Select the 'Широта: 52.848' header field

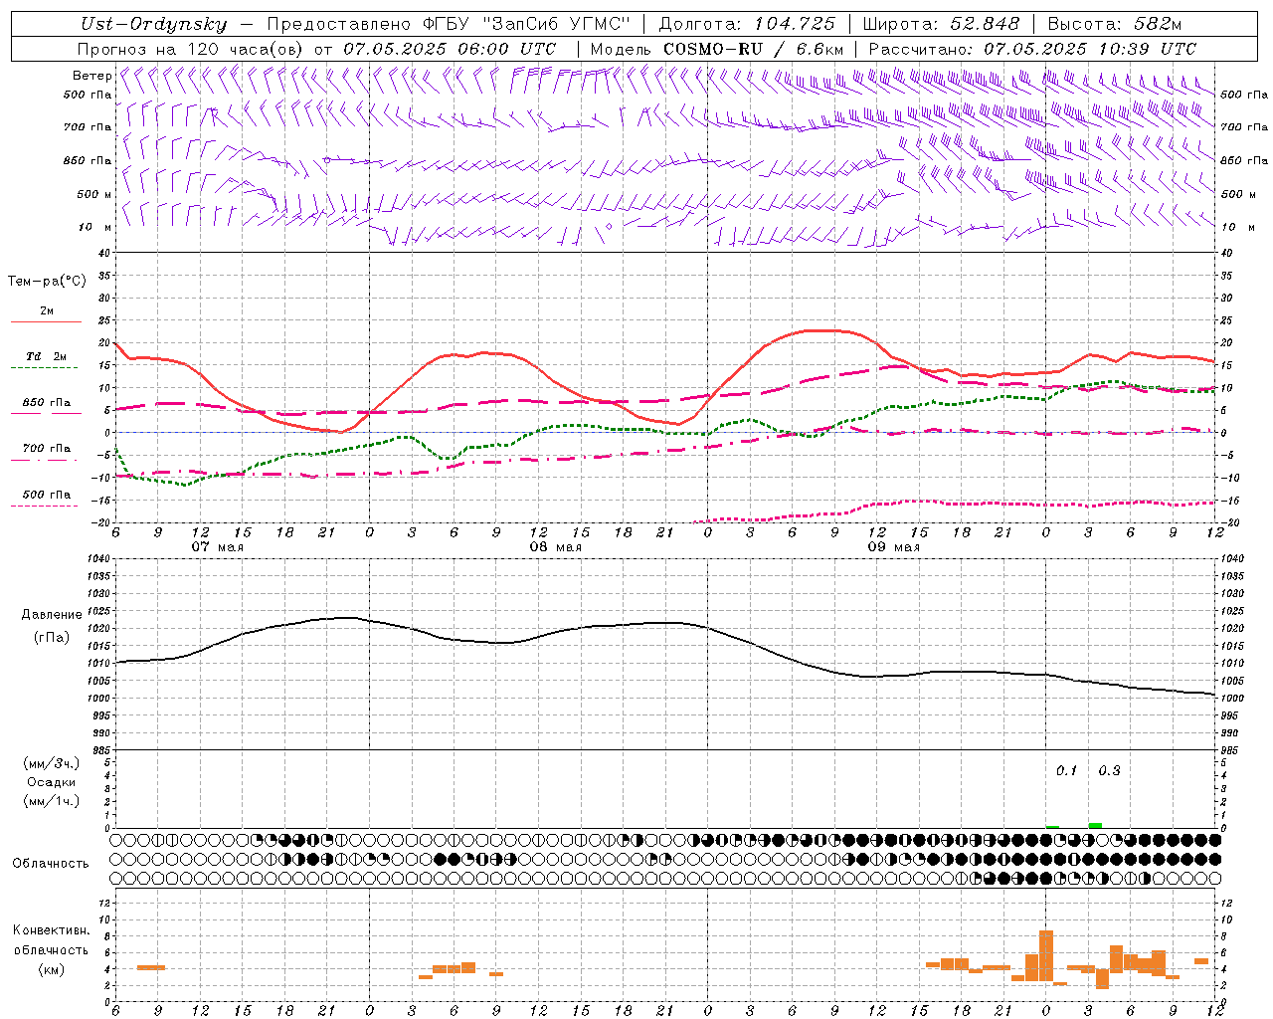coord(942,24)
